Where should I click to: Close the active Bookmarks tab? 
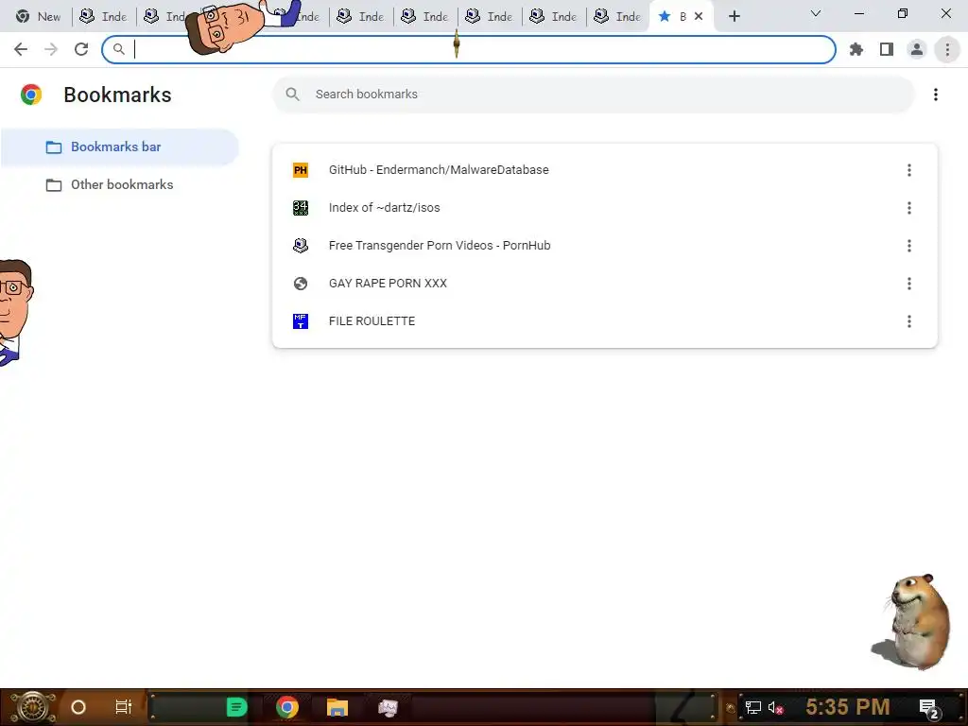pos(699,17)
